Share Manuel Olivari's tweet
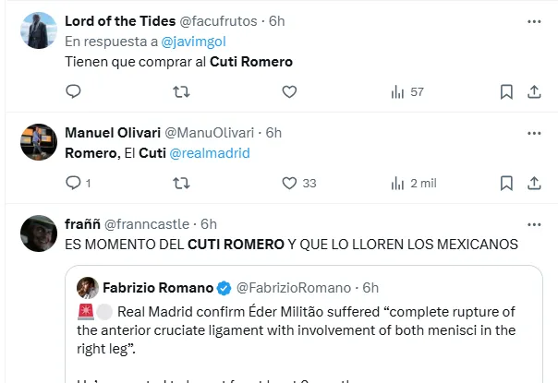 pyautogui.click(x=534, y=183)
